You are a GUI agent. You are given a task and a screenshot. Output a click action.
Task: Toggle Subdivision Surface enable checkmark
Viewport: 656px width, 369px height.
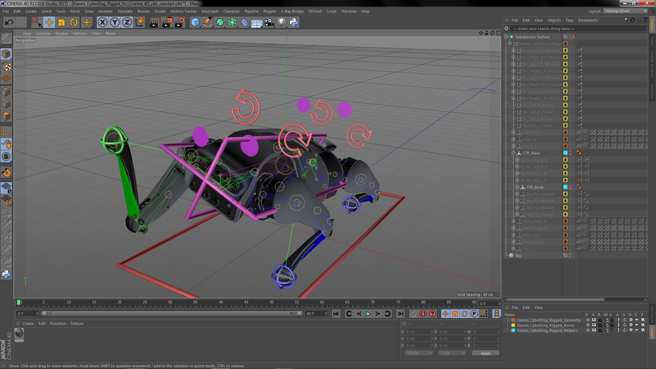tap(574, 37)
